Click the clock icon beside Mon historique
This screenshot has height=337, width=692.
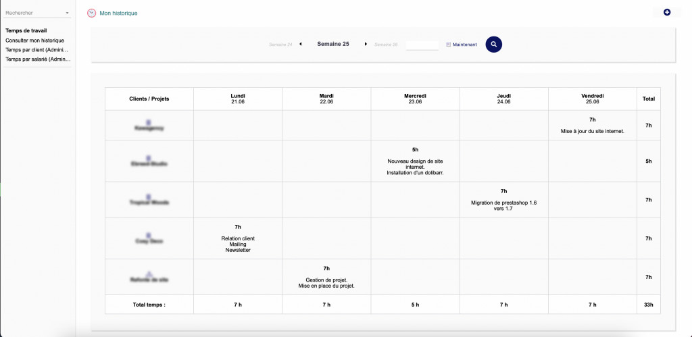91,14
